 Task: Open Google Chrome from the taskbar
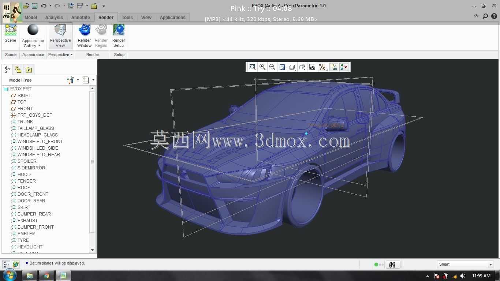[46, 276]
